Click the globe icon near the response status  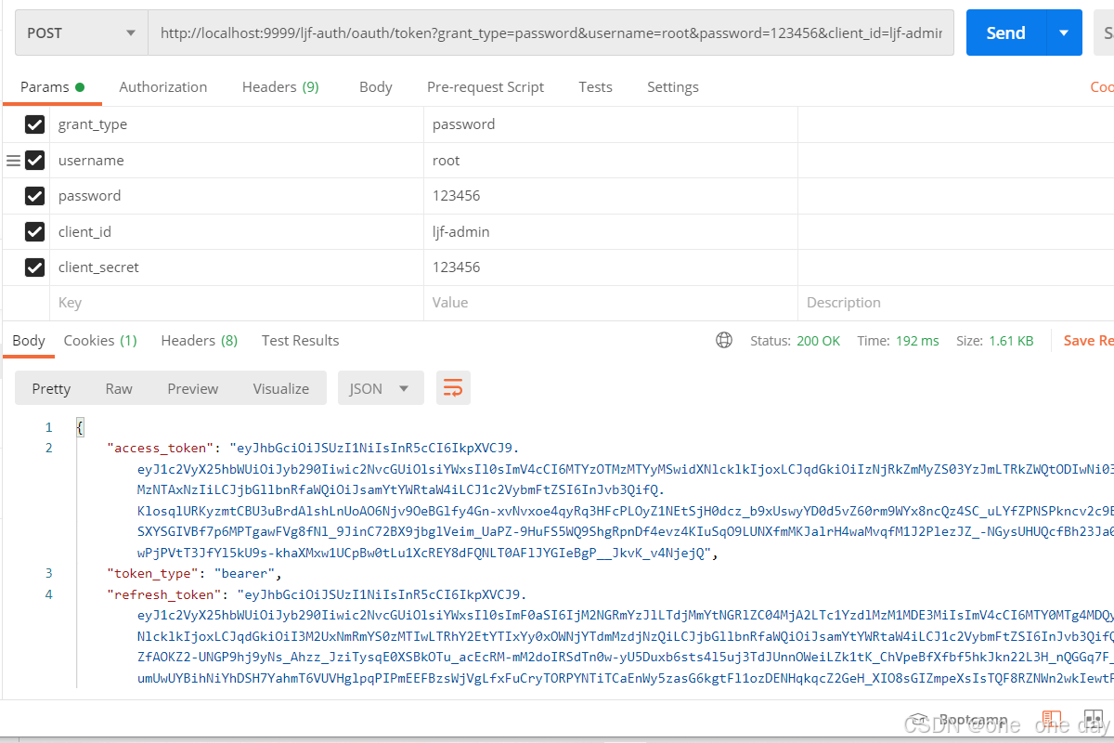724,340
